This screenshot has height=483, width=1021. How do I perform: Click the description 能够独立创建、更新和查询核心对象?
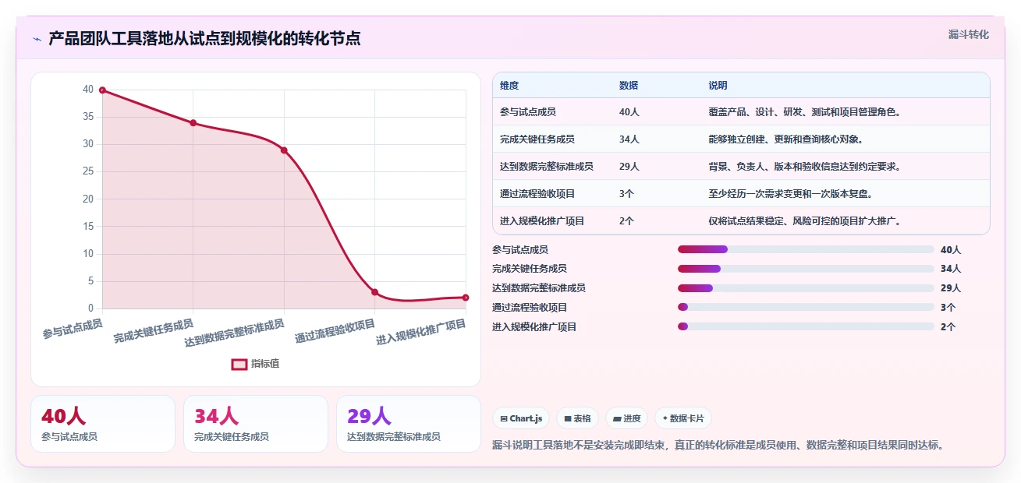786,139
